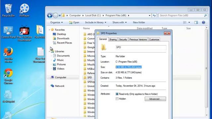Image resolution: width=212 pixels, height=119 pixels.
Task: Change the view using the view icon
Action: pyautogui.click(x=185, y=22)
